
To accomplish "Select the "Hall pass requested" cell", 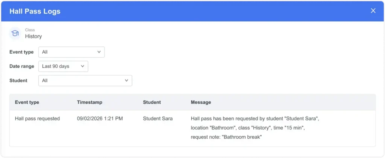I will pyautogui.click(x=37, y=119).
